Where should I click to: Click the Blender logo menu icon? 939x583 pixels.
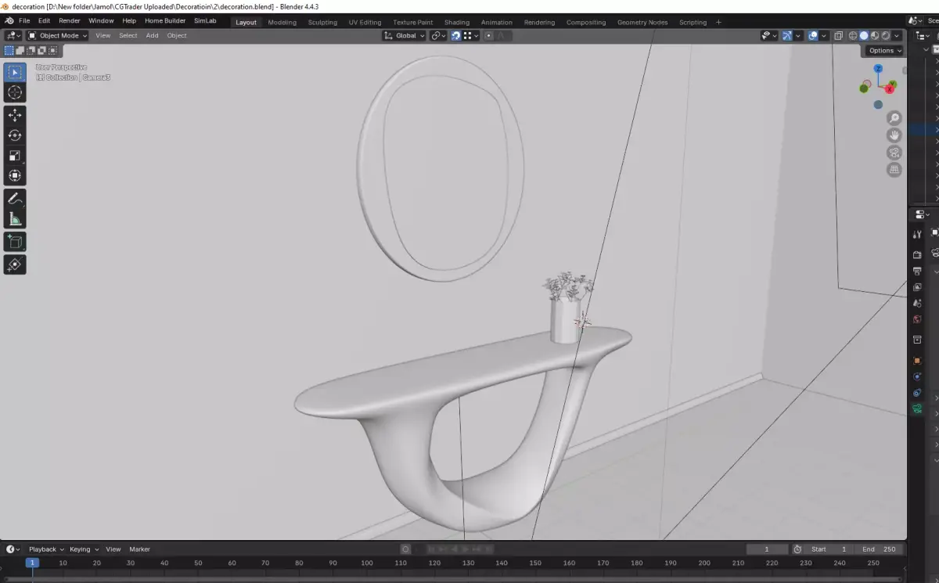click(9, 21)
